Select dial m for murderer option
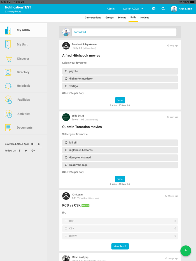 (x=66, y=79)
